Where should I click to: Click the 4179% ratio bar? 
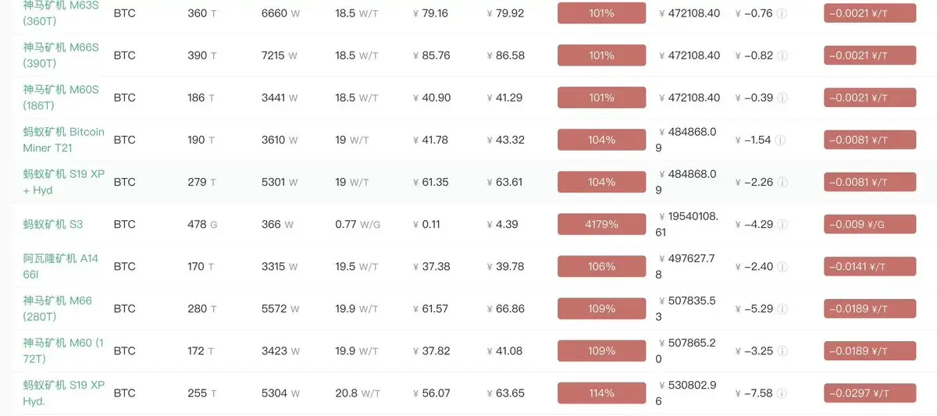pos(601,224)
